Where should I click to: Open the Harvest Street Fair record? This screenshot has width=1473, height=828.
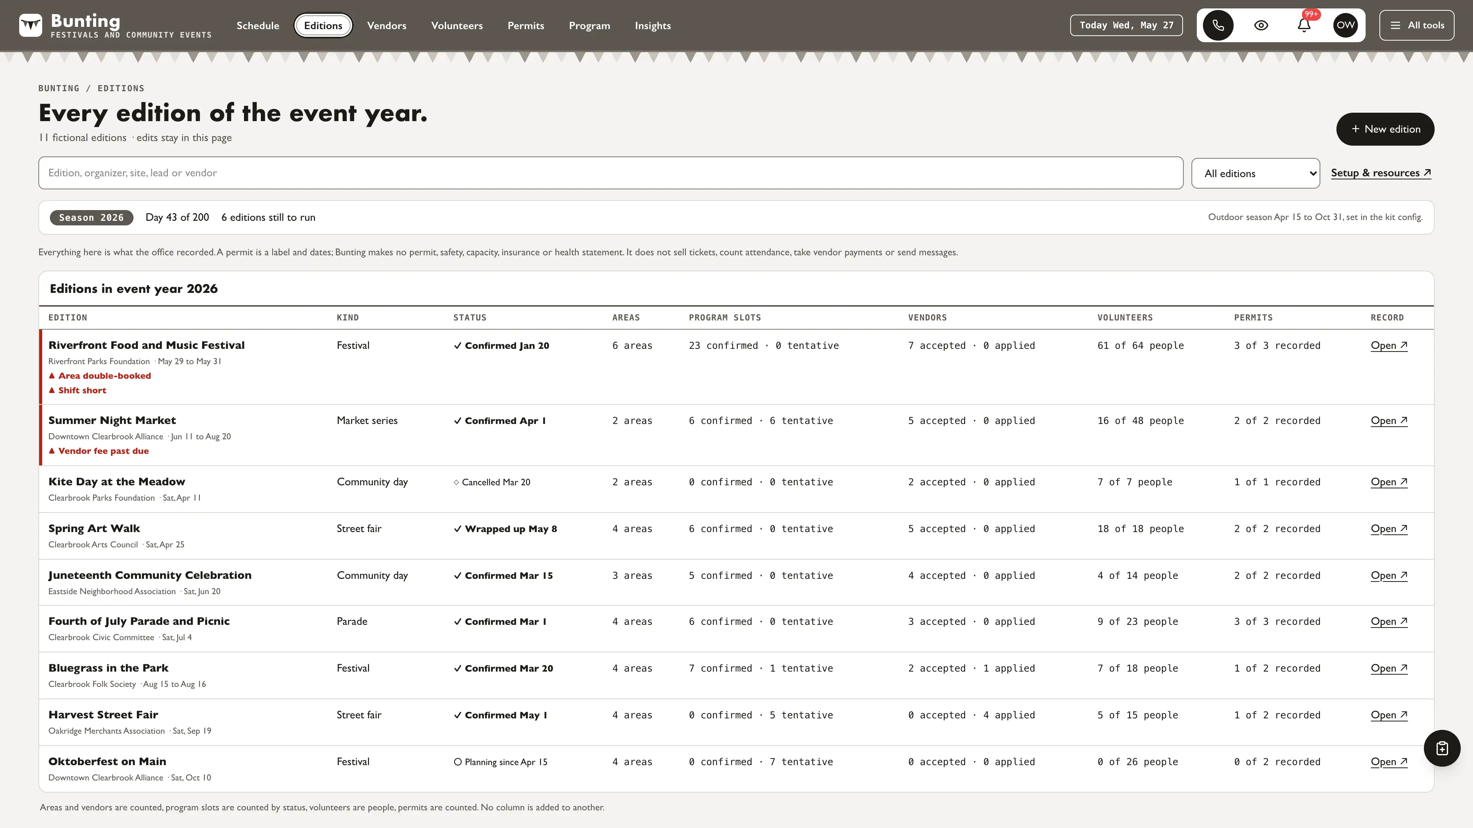pos(1388,715)
